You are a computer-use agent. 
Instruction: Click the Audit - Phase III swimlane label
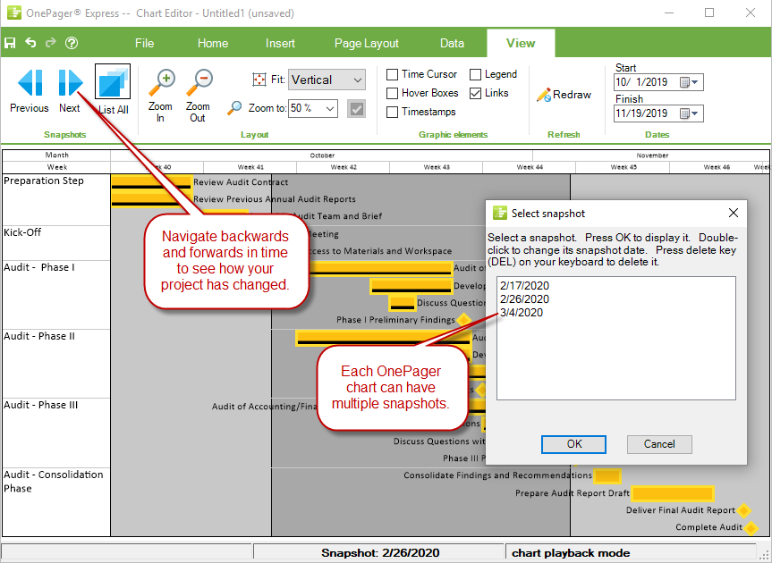41,405
